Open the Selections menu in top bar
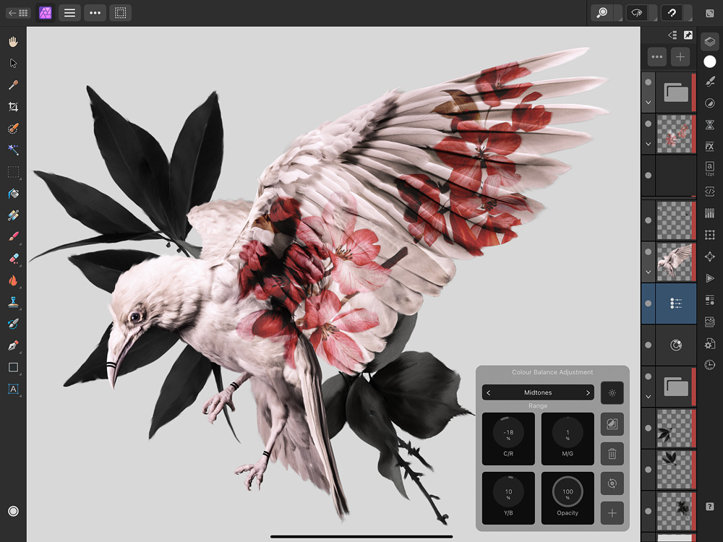The image size is (723, 542). [120, 13]
